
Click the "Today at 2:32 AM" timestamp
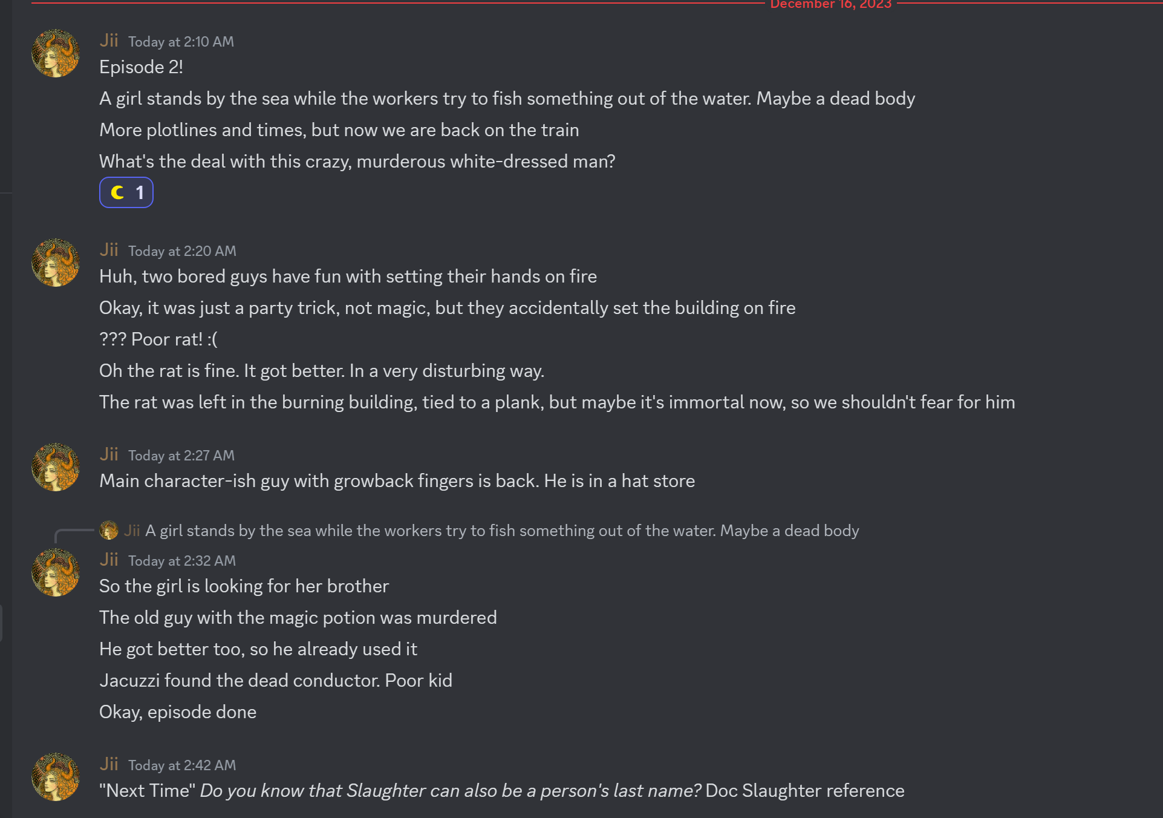(x=181, y=561)
